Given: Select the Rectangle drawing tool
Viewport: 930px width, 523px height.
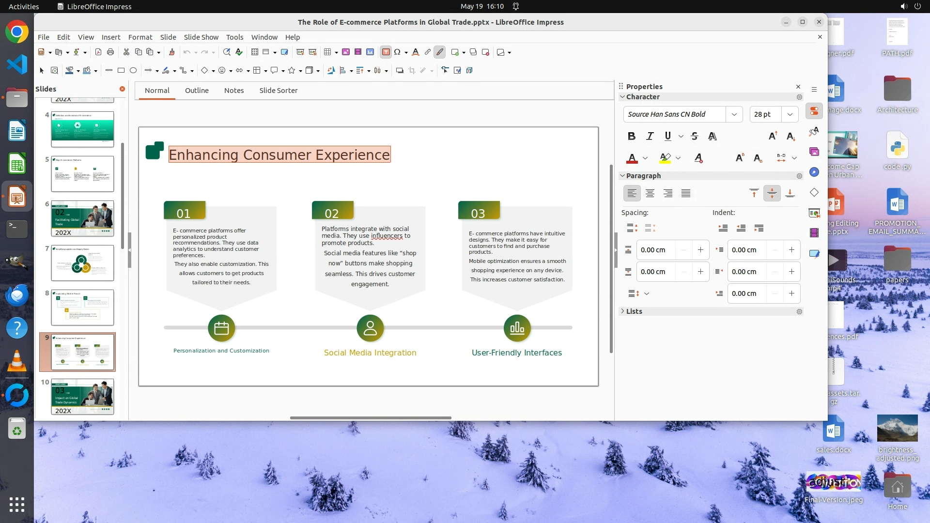Looking at the screenshot, I should pyautogui.click(x=121, y=70).
